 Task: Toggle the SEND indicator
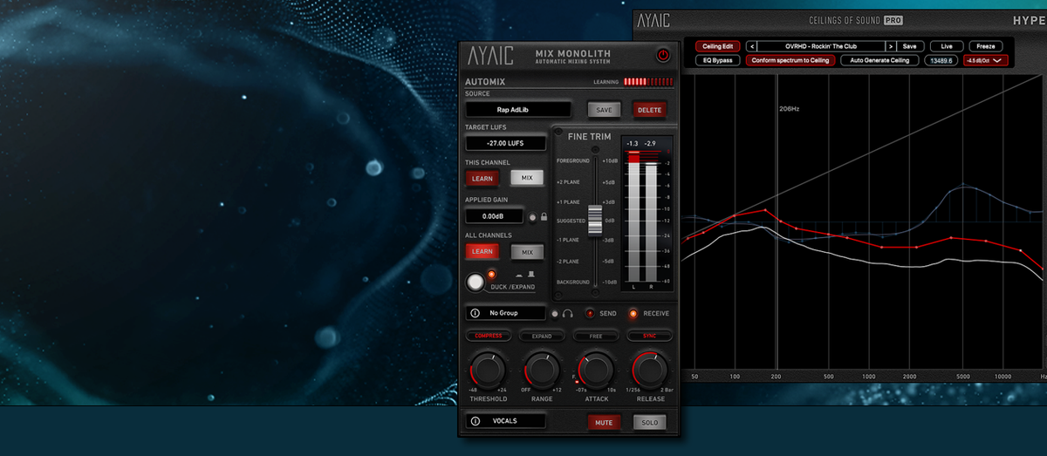pos(590,313)
